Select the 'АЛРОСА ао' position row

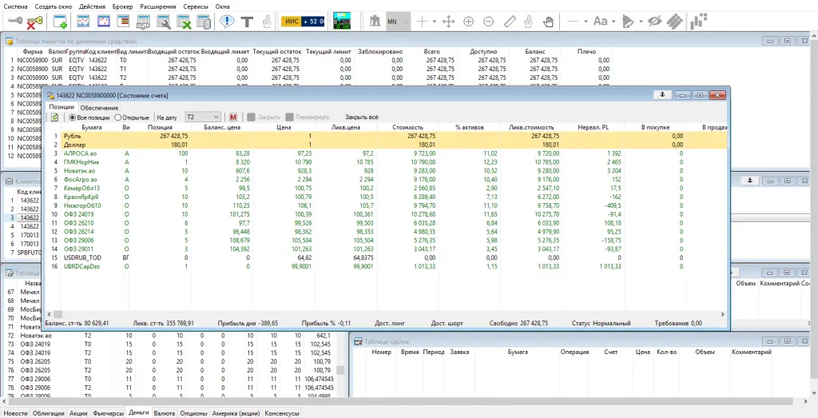click(80, 152)
